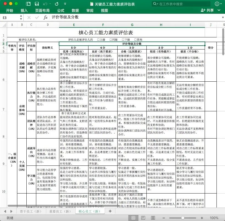Open the 页面布局 ribbon tab
Viewport: 225px width, 221px height.
(42, 10)
